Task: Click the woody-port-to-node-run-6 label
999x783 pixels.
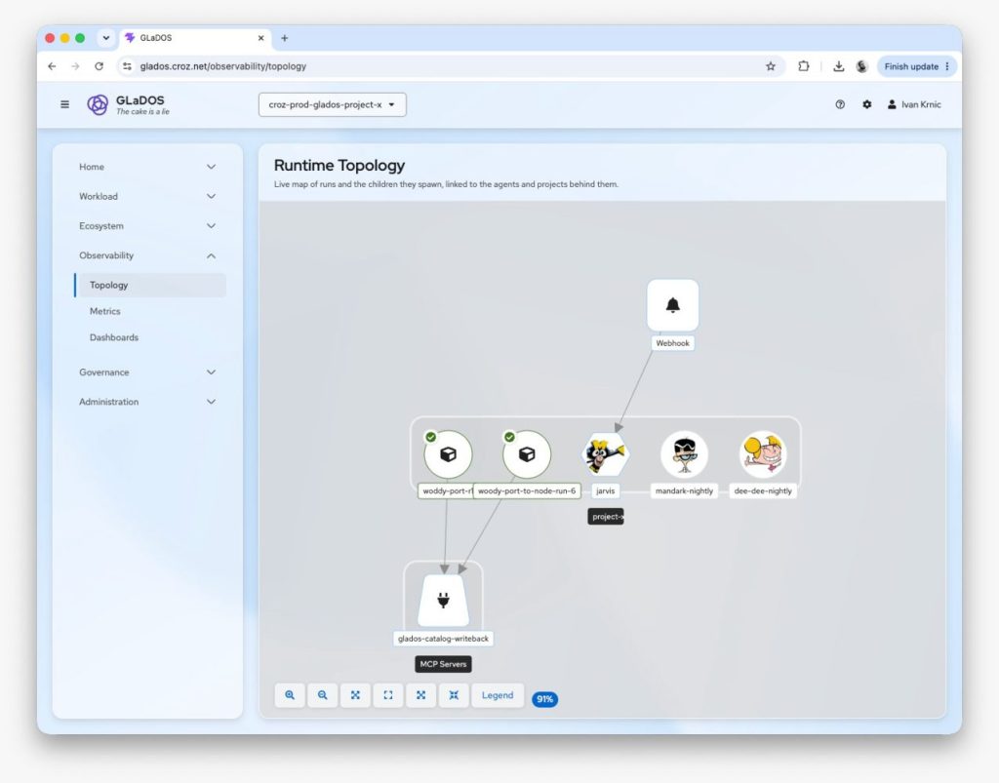Action: point(527,490)
